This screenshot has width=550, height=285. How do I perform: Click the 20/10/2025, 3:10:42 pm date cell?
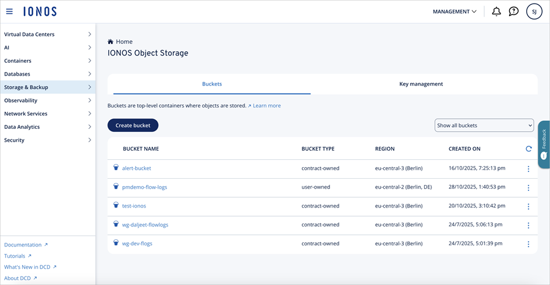tap(477, 206)
